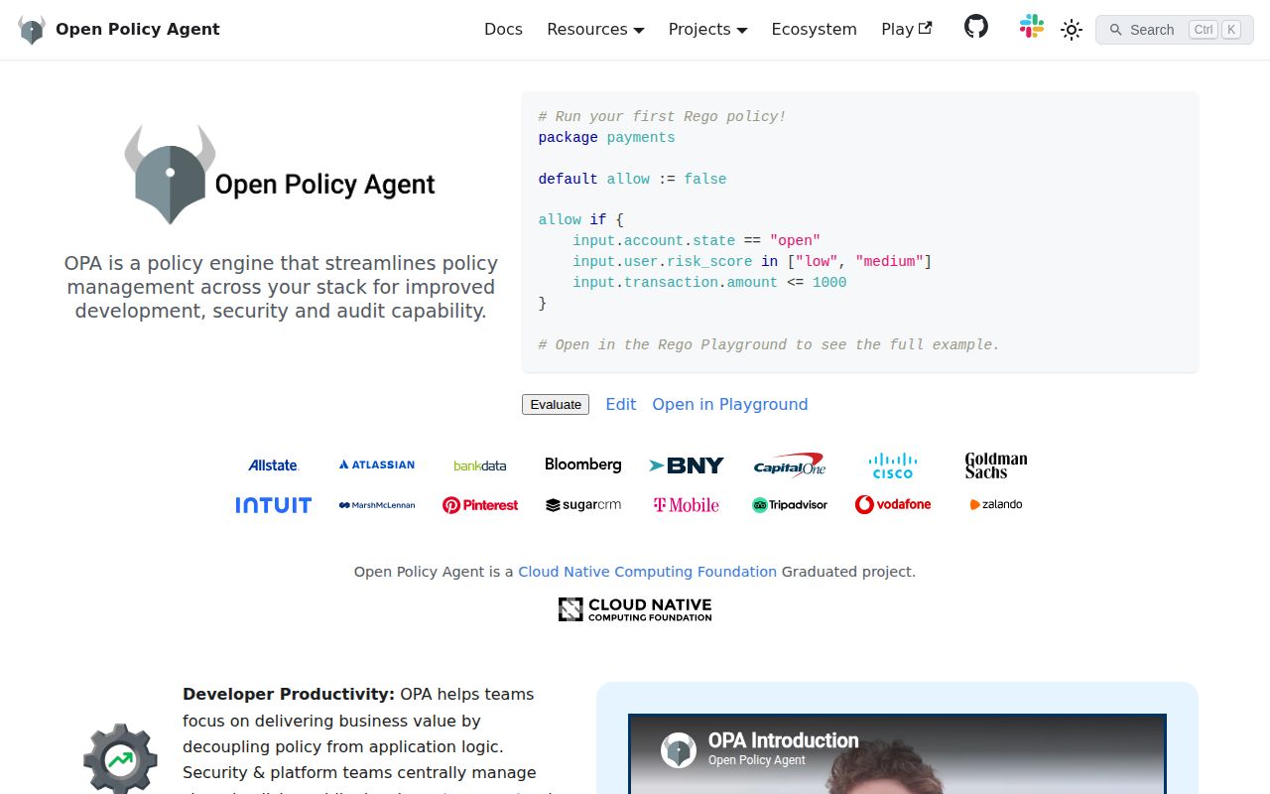Screen dimensions: 1270x794
Task: Click the bankdata logo
Action: [480, 465]
